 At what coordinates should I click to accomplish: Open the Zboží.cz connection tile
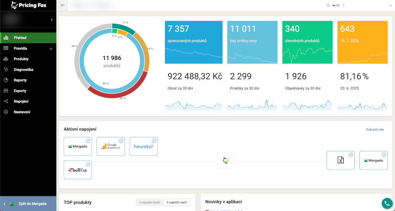tap(78, 170)
